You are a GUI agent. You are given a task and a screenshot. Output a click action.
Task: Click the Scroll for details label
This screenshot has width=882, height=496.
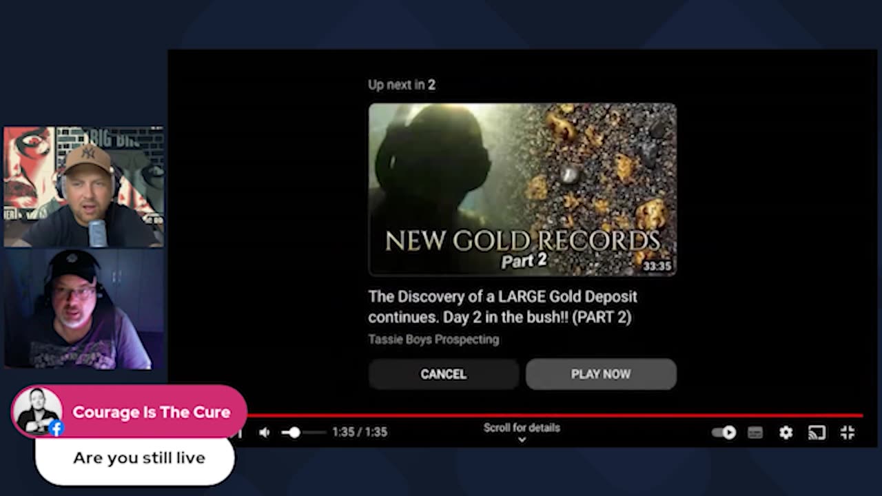coord(522,428)
